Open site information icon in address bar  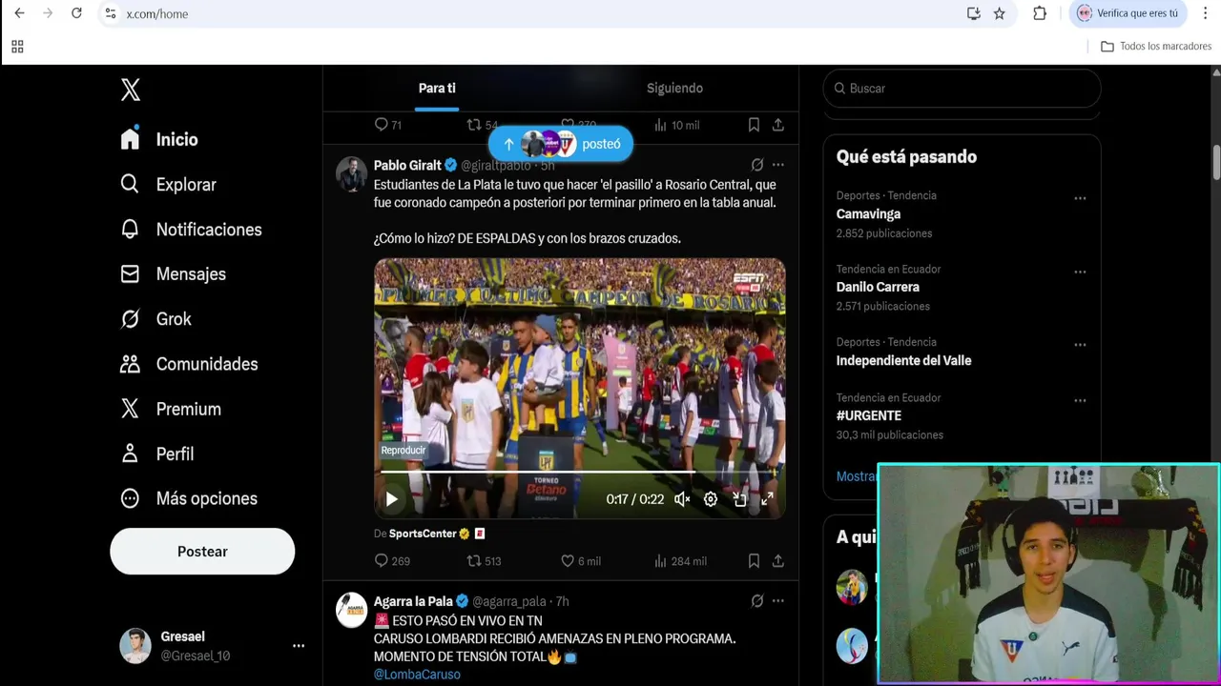pyautogui.click(x=111, y=13)
